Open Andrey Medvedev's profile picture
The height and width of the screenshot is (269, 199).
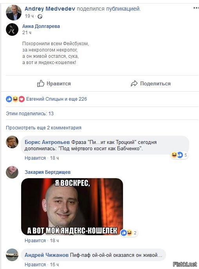click(x=14, y=13)
